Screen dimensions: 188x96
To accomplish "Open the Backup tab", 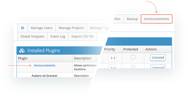I will click(x=132, y=19).
